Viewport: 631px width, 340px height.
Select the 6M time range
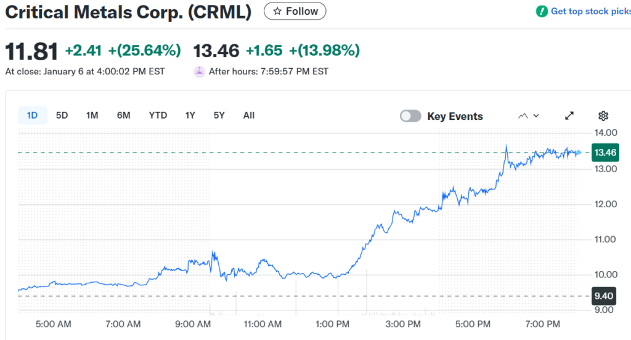pos(123,115)
